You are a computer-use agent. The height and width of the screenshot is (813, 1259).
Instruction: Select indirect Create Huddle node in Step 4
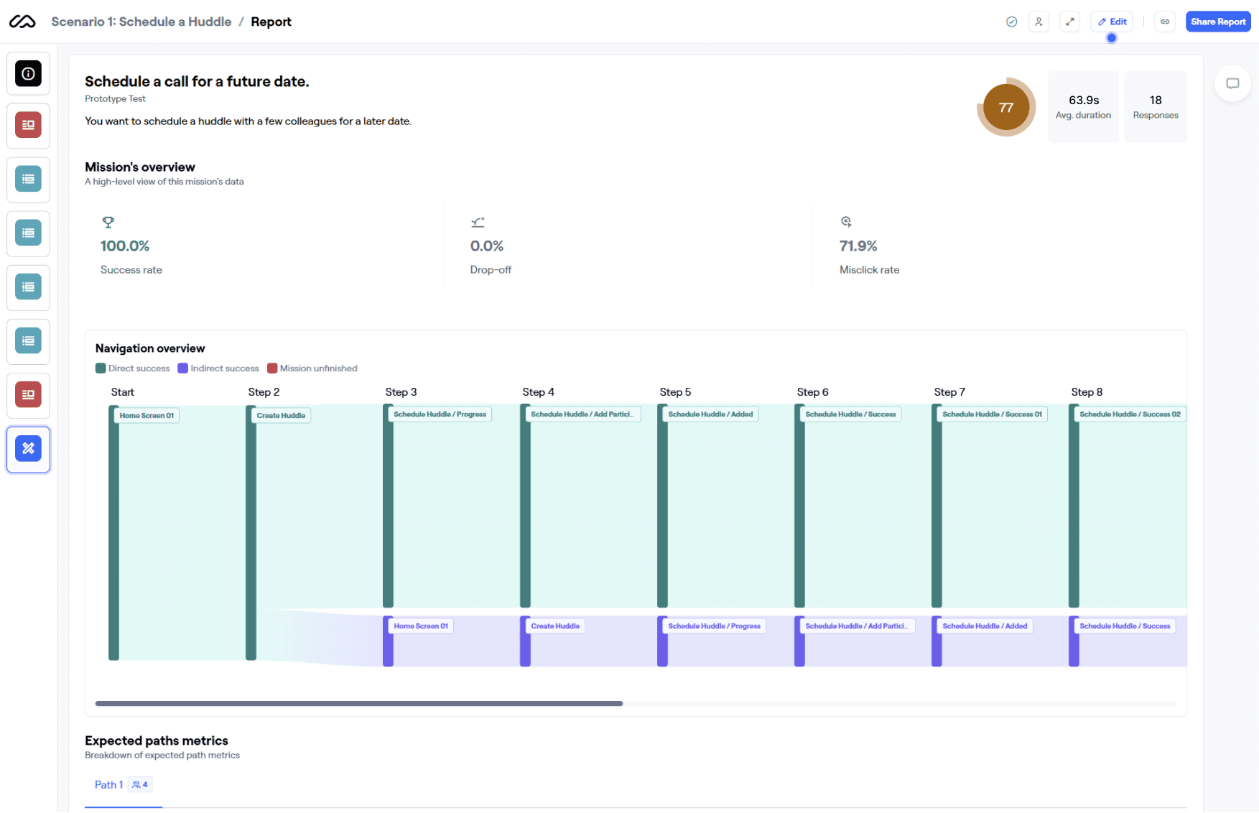click(555, 626)
